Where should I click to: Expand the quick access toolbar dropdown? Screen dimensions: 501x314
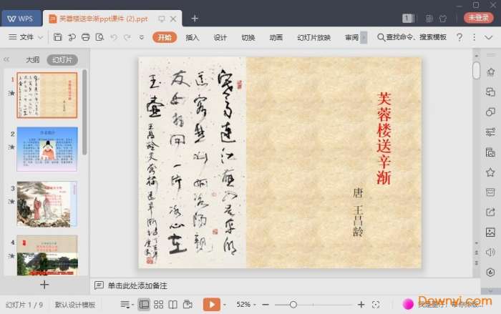pyautogui.click(x=141, y=37)
